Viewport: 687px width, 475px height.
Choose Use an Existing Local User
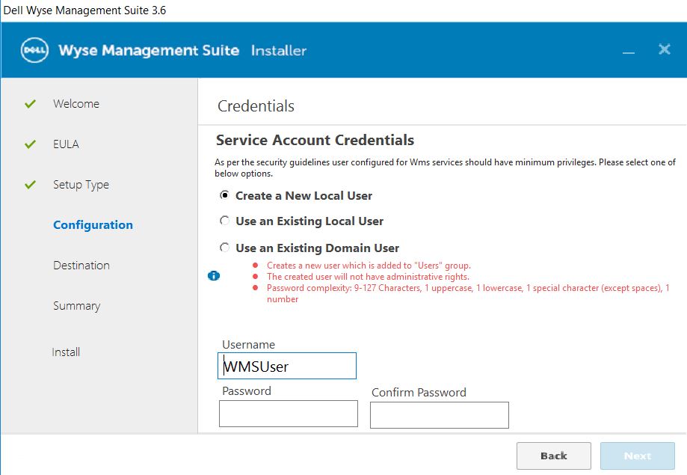225,221
